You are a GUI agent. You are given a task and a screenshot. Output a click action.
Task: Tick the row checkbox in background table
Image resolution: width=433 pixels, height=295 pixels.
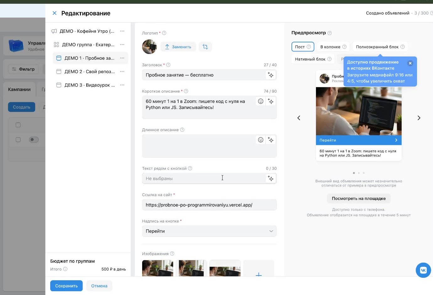(x=18, y=140)
